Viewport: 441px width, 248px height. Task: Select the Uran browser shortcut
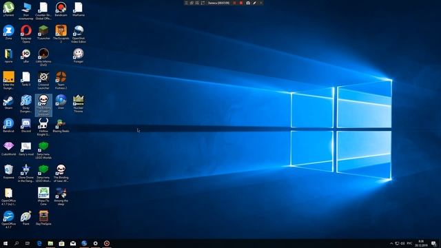pyautogui.click(x=61, y=102)
